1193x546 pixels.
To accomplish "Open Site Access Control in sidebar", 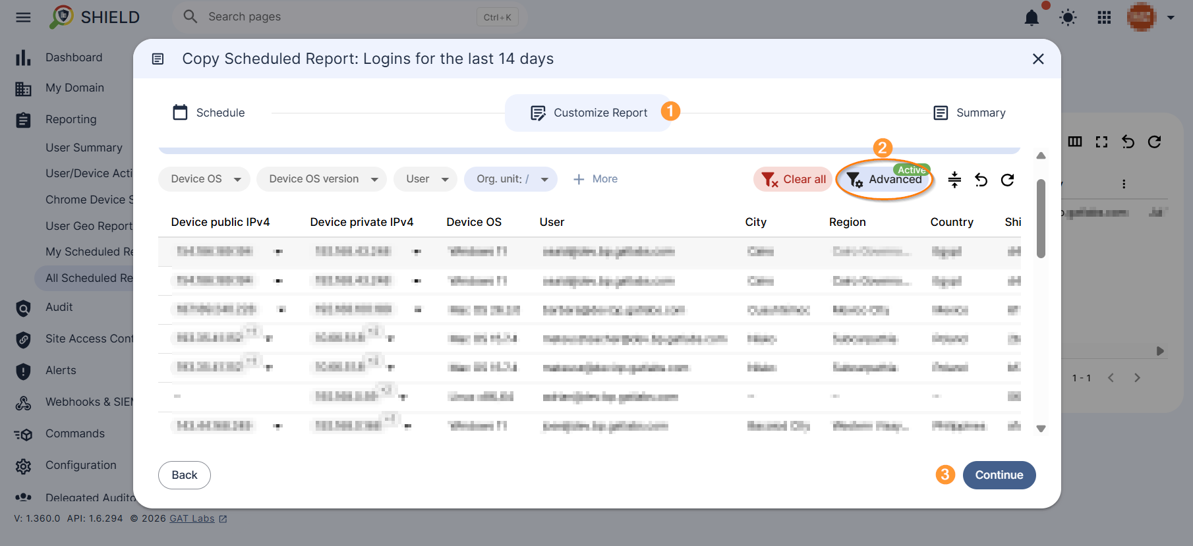I will click(x=89, y=339).
